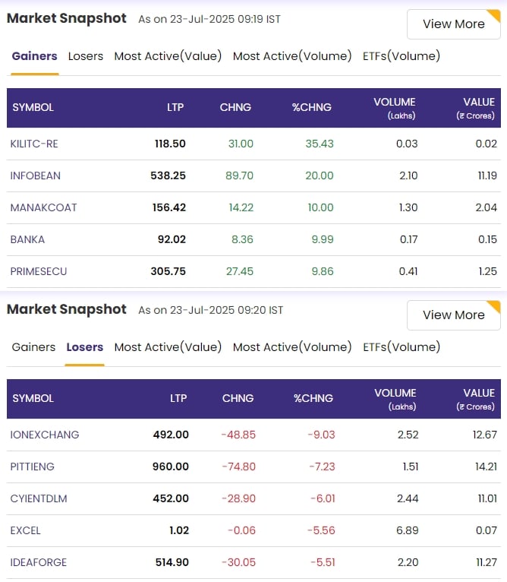
Task: Open CYIENTDLM stock page
Action: [39, 498]
